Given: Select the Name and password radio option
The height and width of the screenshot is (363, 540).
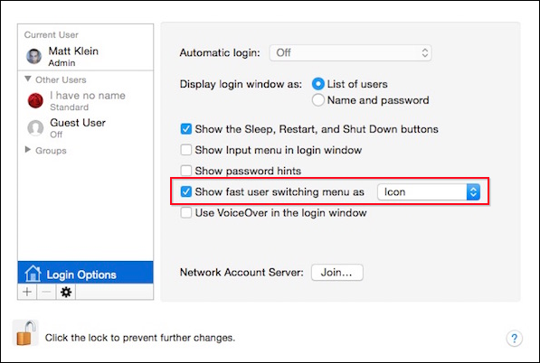Looking at the screenshot, I should coord(317,100).
